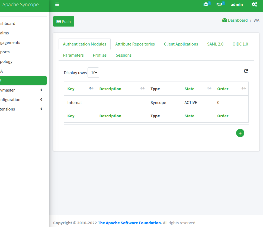The width and height of the screenshot is (263, 227).
Task: Select the highlighted green WA sidebar item
Action: pyautogui.click(x=23, y=80)
